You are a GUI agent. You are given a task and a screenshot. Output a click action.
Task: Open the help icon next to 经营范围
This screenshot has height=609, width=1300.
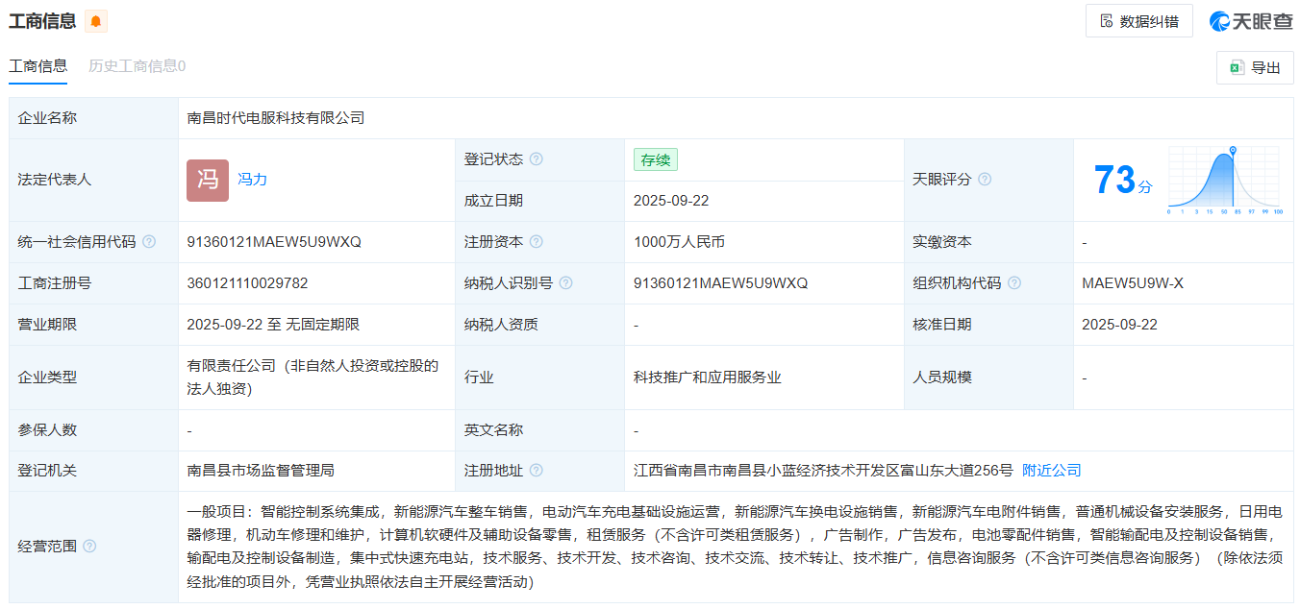click(89, 547)
